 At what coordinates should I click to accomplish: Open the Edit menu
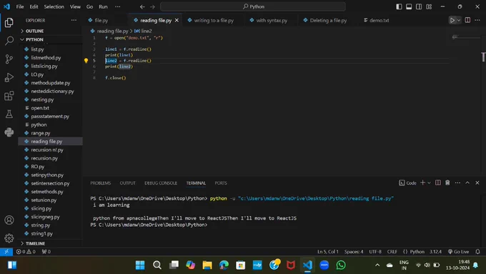click(34, 6)
